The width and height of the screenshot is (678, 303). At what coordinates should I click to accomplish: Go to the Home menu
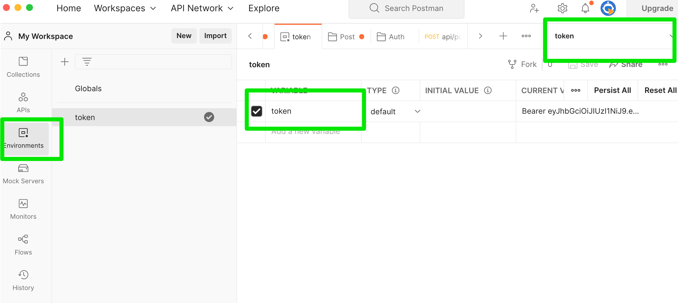[x=69, y=8]
